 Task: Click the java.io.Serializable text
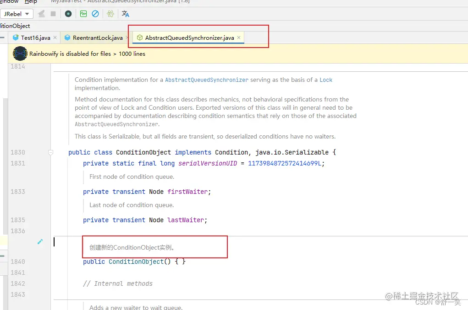pos(292,152)
